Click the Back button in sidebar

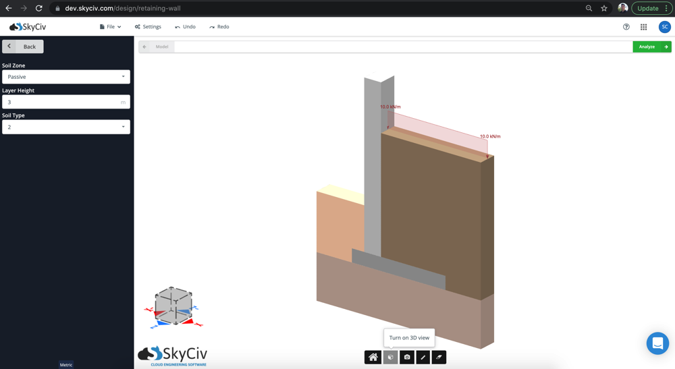[23, 47]
